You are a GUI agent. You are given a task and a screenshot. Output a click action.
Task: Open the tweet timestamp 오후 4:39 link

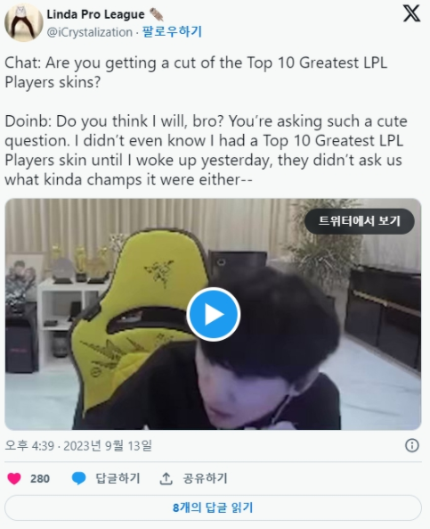pos(29,446)
